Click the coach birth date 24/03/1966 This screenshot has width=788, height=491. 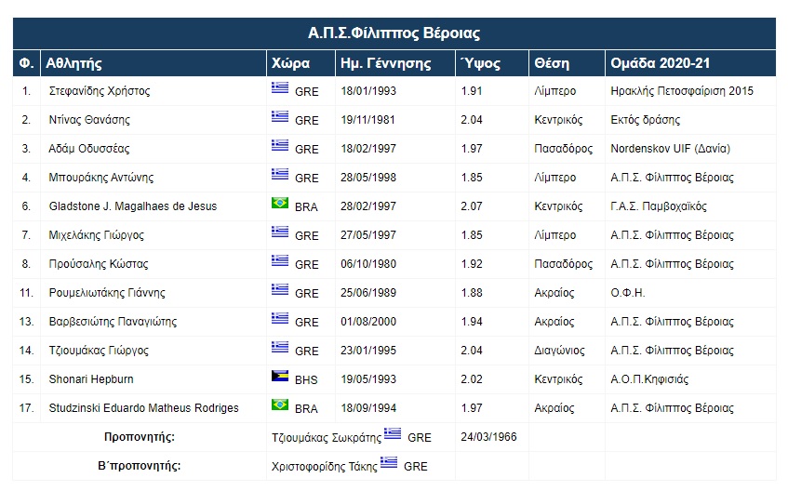coord(488,436)
